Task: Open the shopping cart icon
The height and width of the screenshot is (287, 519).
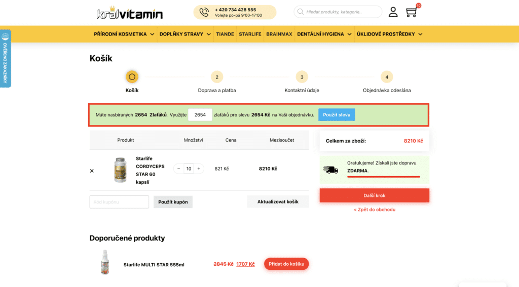Action: (411, 12)
